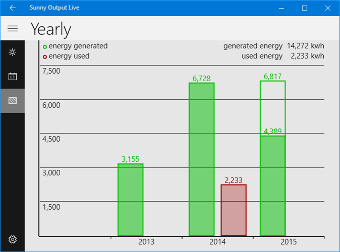The width and height of the screenshot is (340, 252).
Task: Toggle visibility of the 2014 used energy bar
Action: coord(234,210)
